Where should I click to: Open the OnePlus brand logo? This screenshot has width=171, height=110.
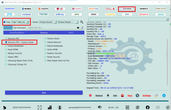click(x=144, y=14)
